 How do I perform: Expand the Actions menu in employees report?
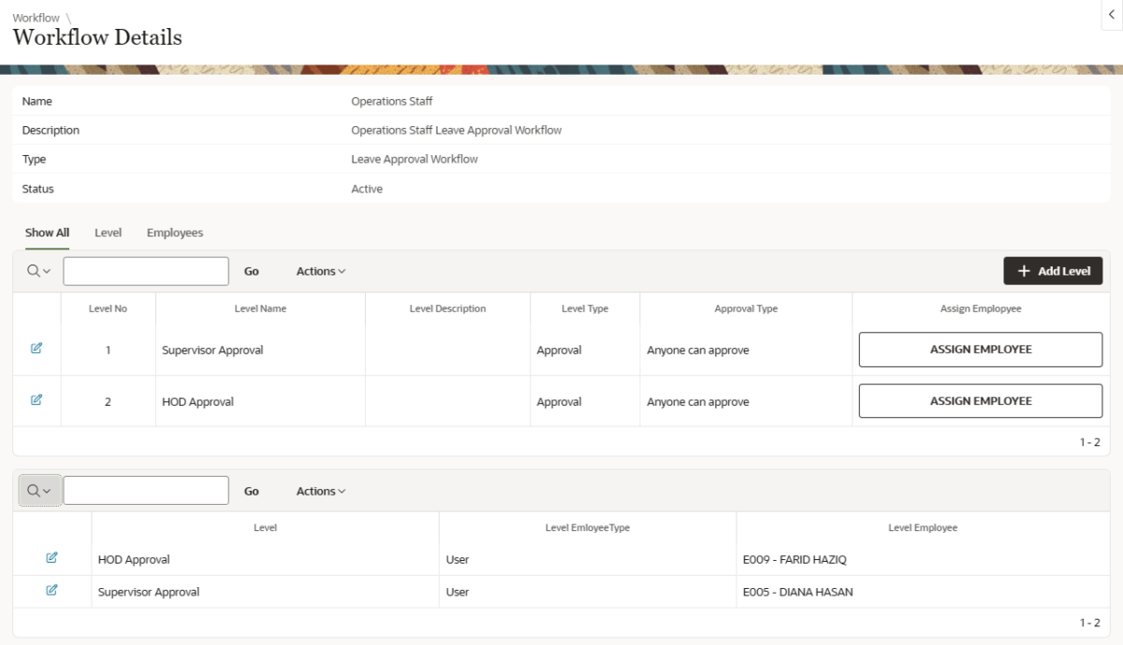coord(320,491)
